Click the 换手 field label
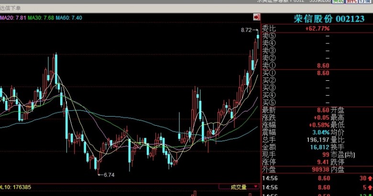The image size is (373, 196). tap(337, 147)
